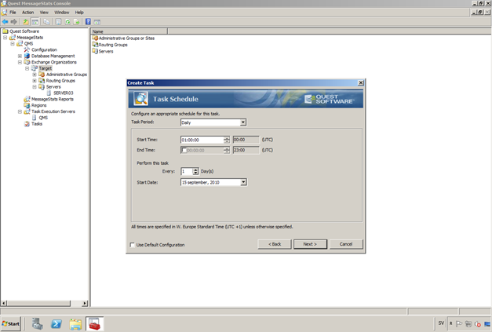Click the Back button in Create Task

click(275, 244)
